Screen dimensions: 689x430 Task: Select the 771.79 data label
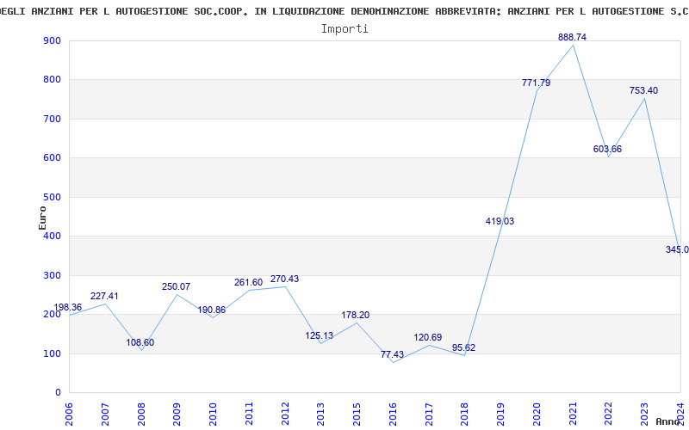pyautogui.click(x=536, y=83)
